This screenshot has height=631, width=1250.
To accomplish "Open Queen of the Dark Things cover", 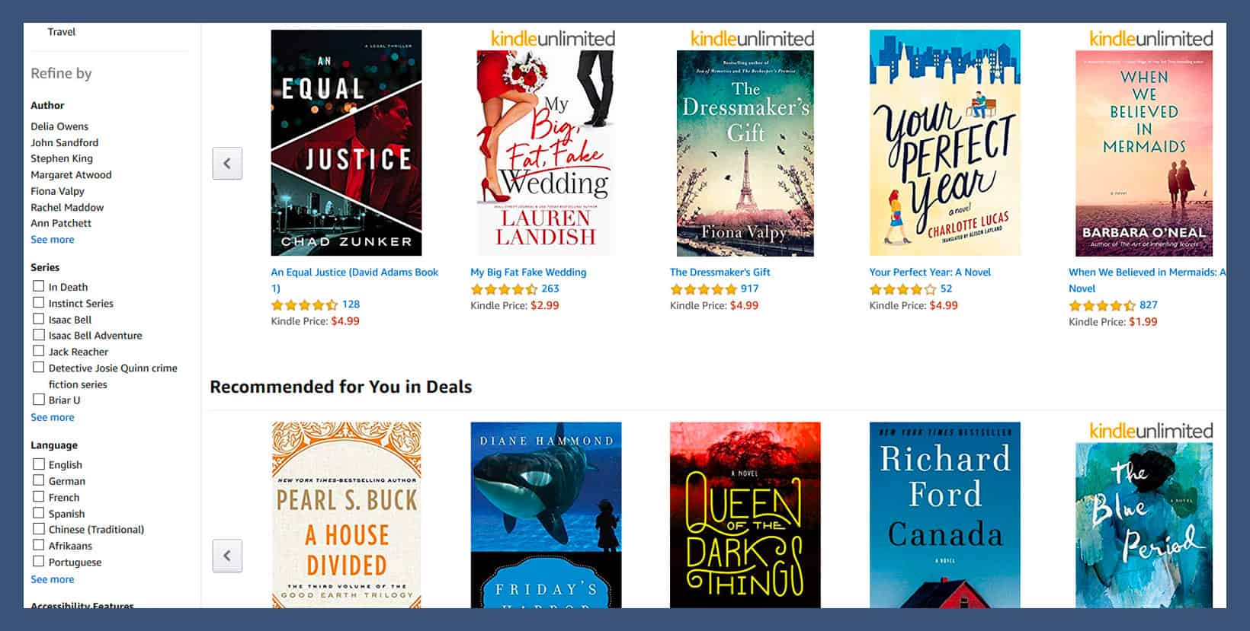I will (x=745, y=515).
